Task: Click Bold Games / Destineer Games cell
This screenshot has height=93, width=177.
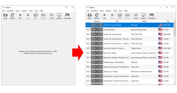Action: (141, 71)
